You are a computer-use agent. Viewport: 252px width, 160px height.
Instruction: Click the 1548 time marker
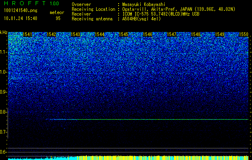click(x=196, y=34)
